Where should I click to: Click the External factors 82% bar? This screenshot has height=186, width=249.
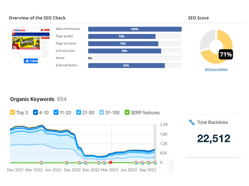pyautogui.click(x=126, y=66)
